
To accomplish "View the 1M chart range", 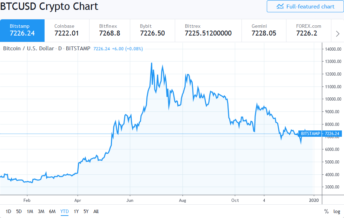I will pyautogui.click(x=29, y=211).
